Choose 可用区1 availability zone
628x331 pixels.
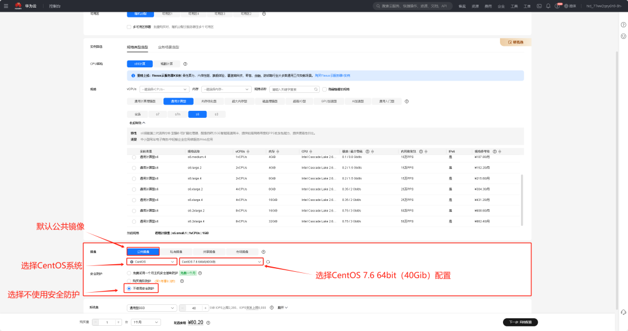(167, 13)
